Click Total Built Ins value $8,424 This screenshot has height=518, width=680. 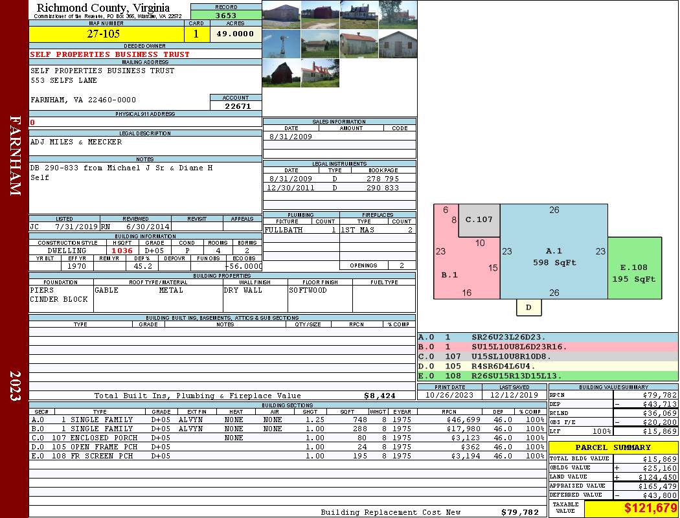tap(380, 396)
